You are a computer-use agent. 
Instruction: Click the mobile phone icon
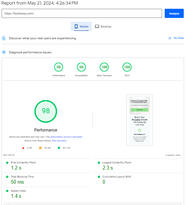click(x=76, y=26)
